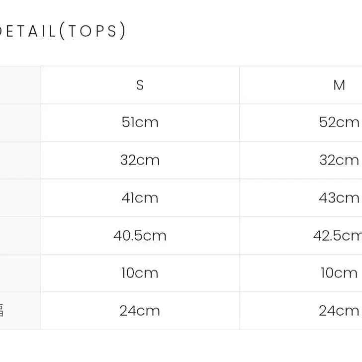Select the M size column header

click(x=339, y=85)
